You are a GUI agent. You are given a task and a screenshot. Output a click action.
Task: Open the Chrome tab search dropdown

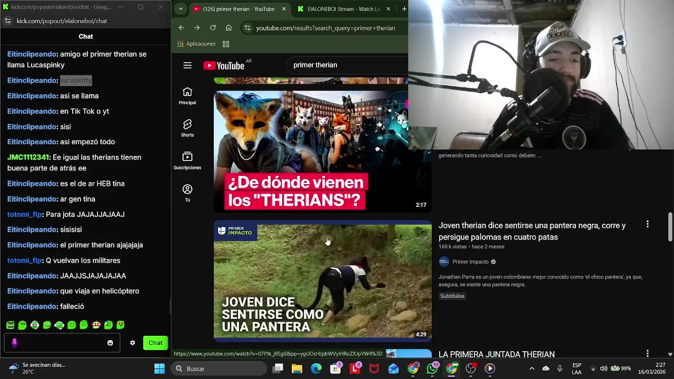(181, 9)
